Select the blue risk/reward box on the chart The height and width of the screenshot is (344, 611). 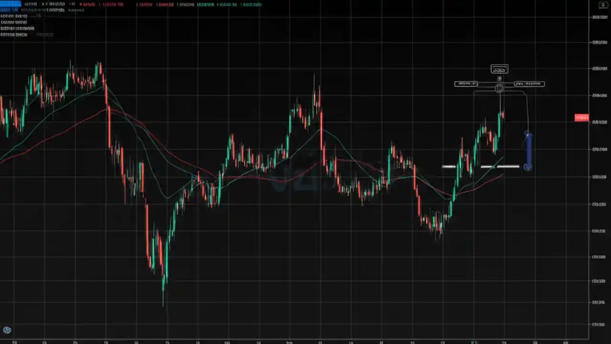coord(528,148)
